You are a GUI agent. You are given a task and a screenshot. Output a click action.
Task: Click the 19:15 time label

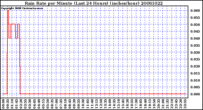(149, 104)
